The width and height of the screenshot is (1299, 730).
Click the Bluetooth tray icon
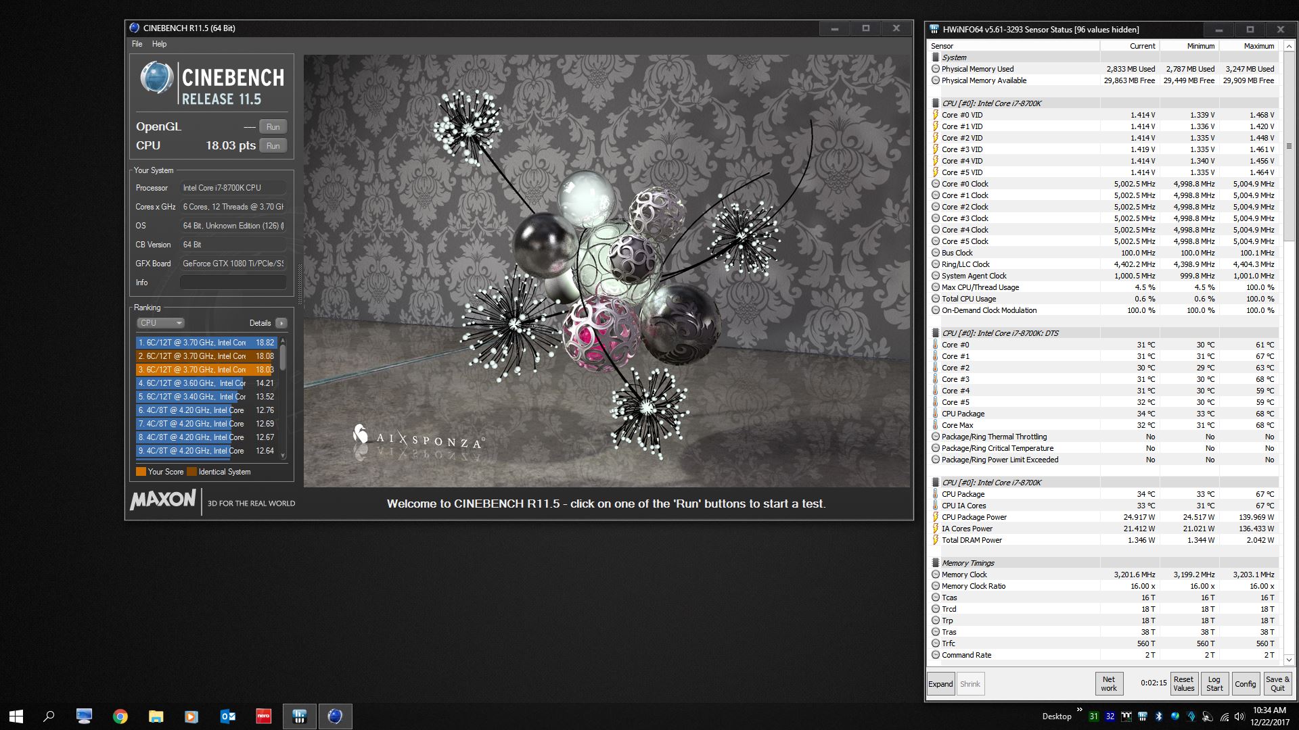[x=1158, y=716]
